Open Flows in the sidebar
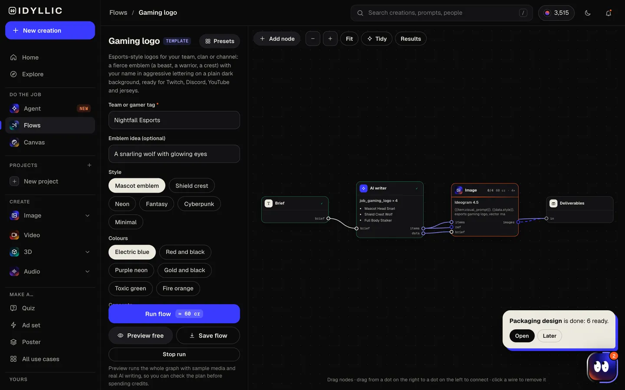This screenshot has width=625, height=390. (x=50, y=125)
